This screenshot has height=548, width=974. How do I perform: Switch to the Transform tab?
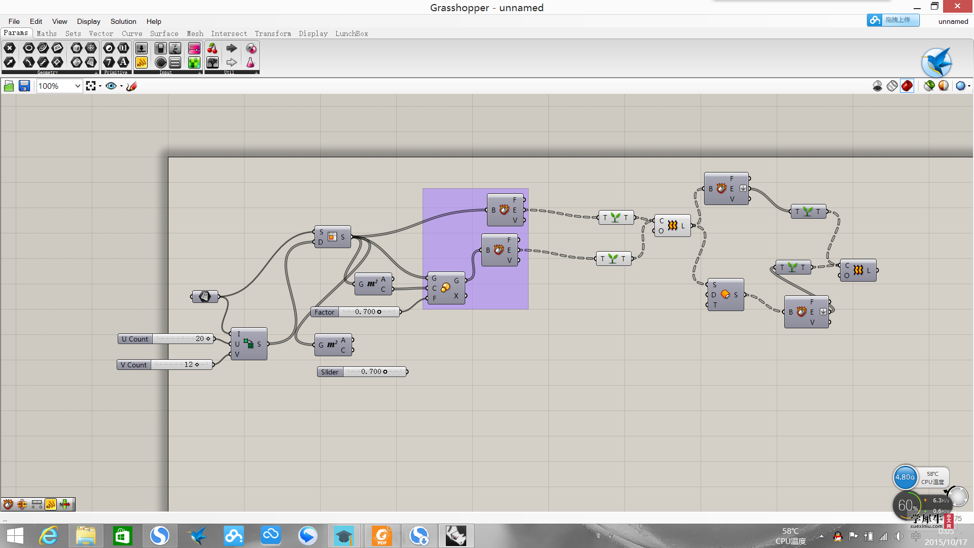click(273, 33)
